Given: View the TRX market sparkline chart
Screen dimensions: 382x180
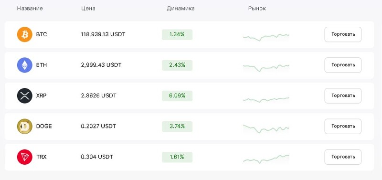Looking at the screenshot, I should click(266, 159).
